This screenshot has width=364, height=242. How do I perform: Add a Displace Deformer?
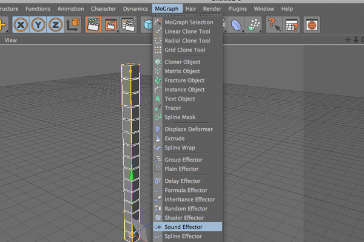pyautogui.click(x=188, y=129)
